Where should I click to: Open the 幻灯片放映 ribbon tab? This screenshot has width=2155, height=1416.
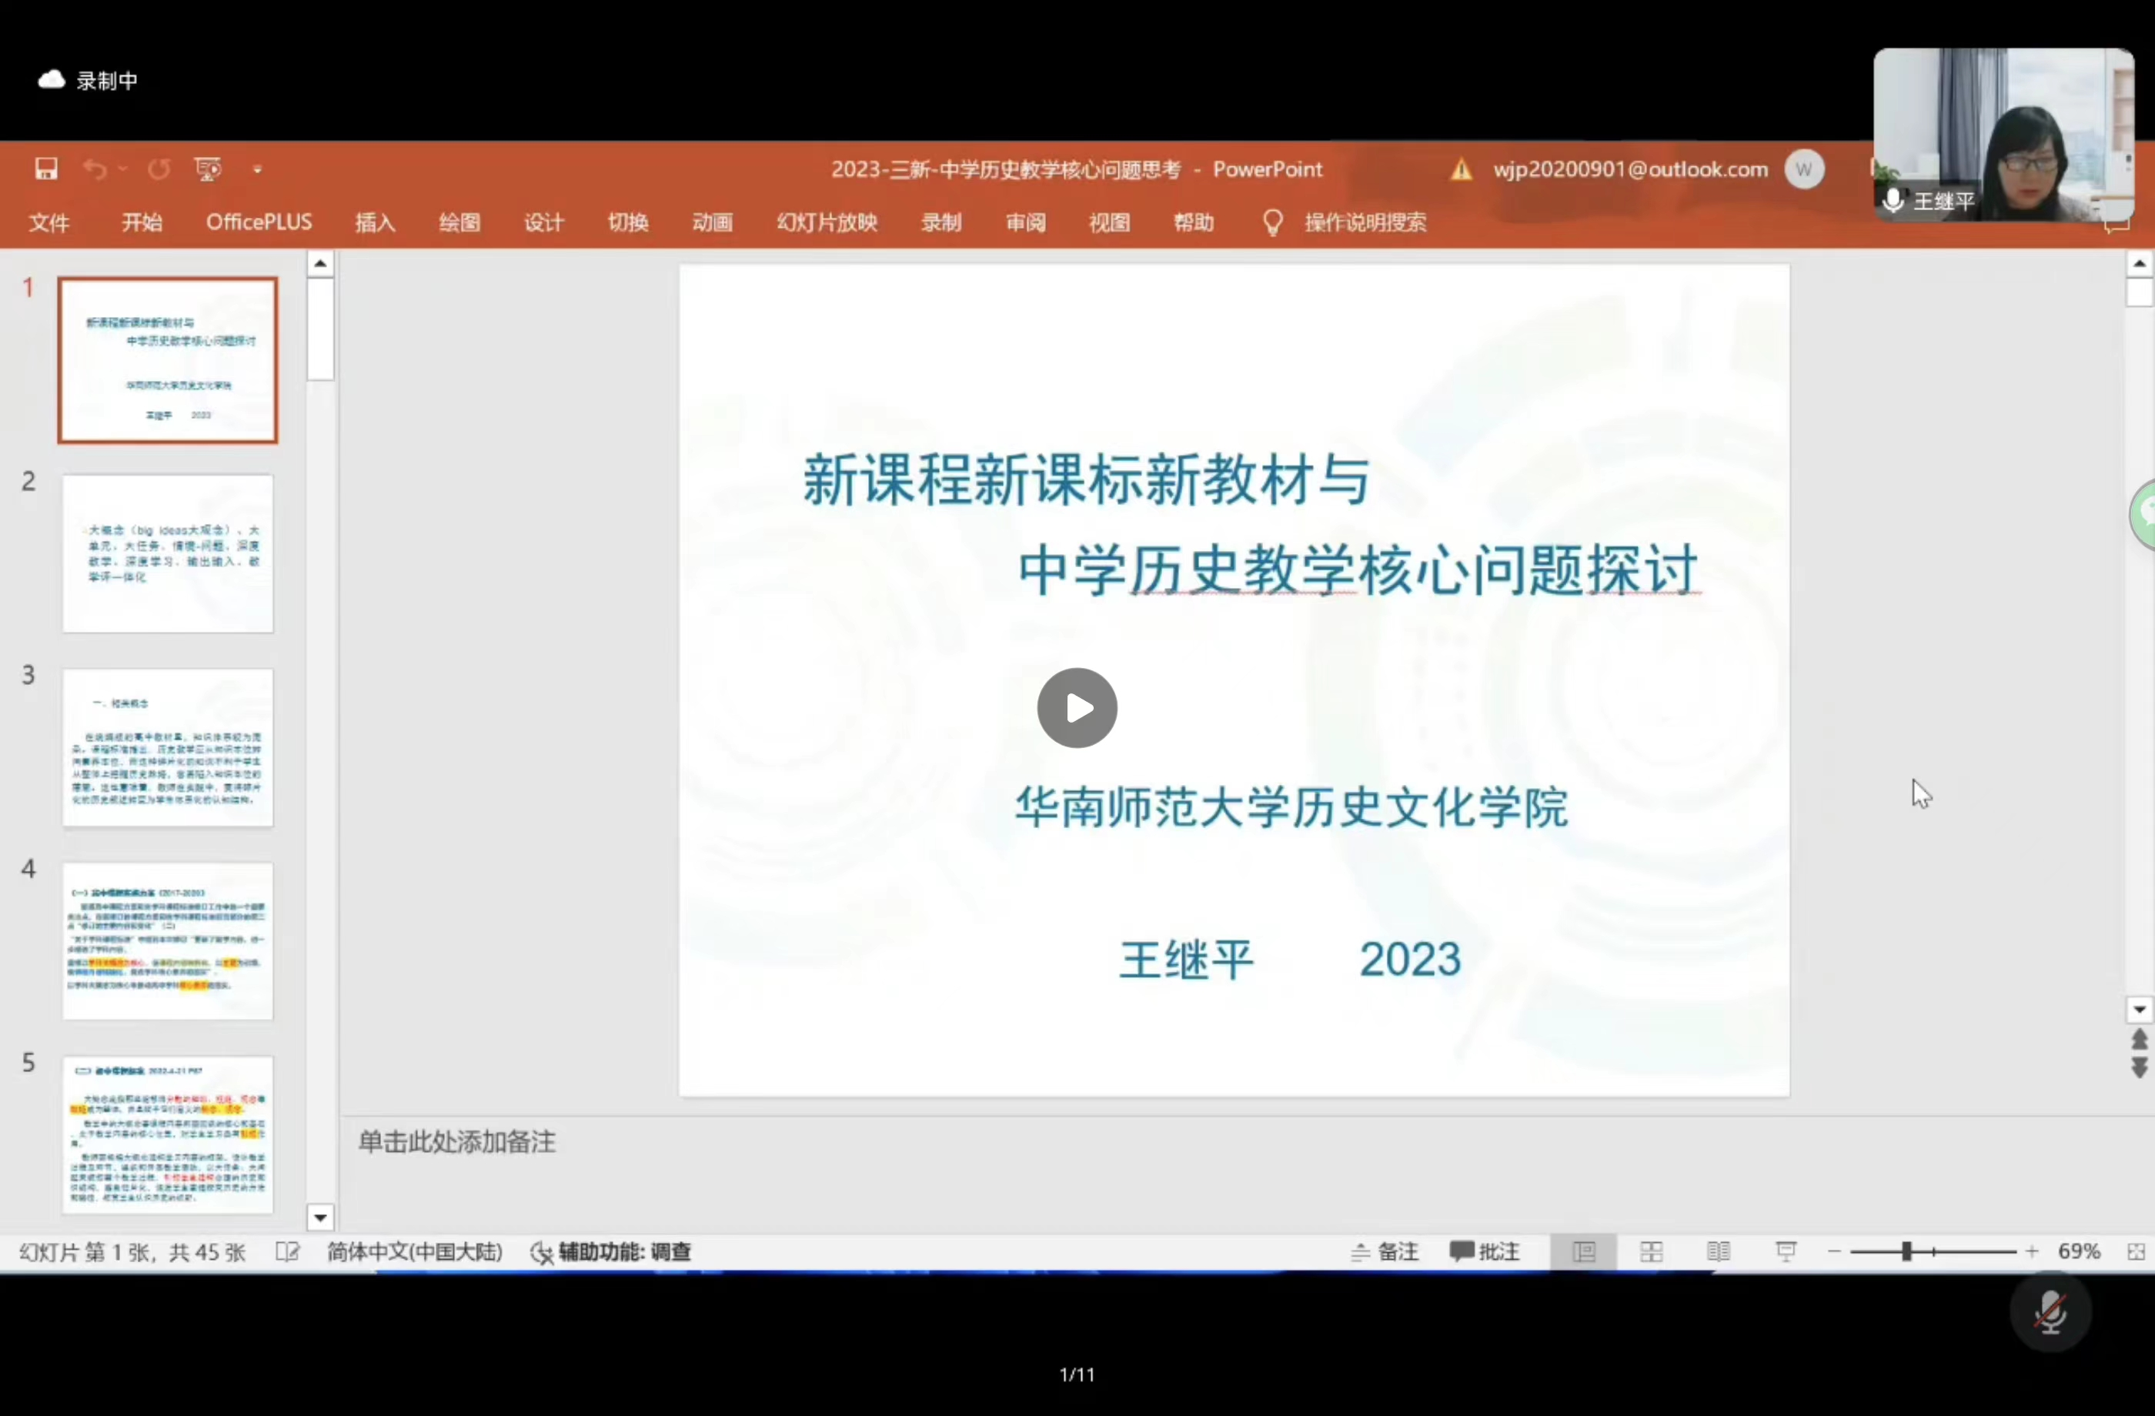(x=826, y=222)
